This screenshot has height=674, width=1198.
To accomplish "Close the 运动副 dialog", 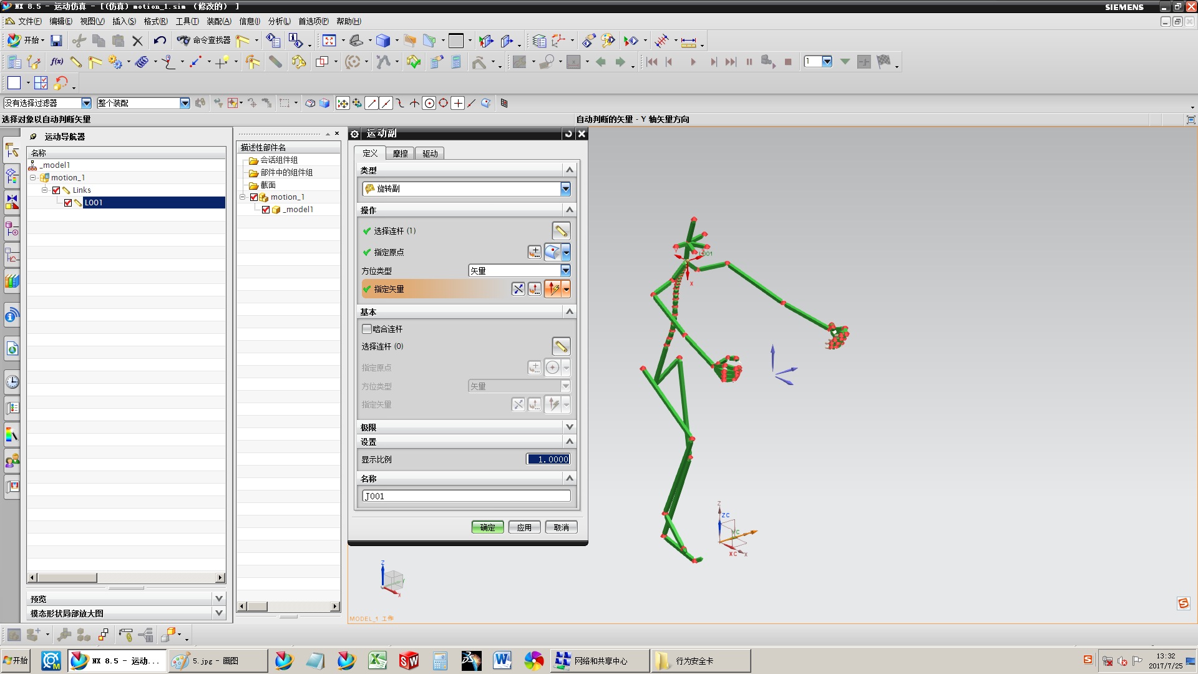I will click(582, 134).
